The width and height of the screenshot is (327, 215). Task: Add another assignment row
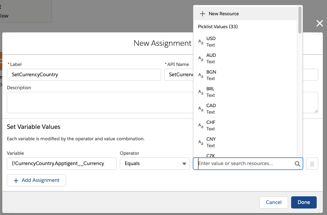click(x=36, y=180)
